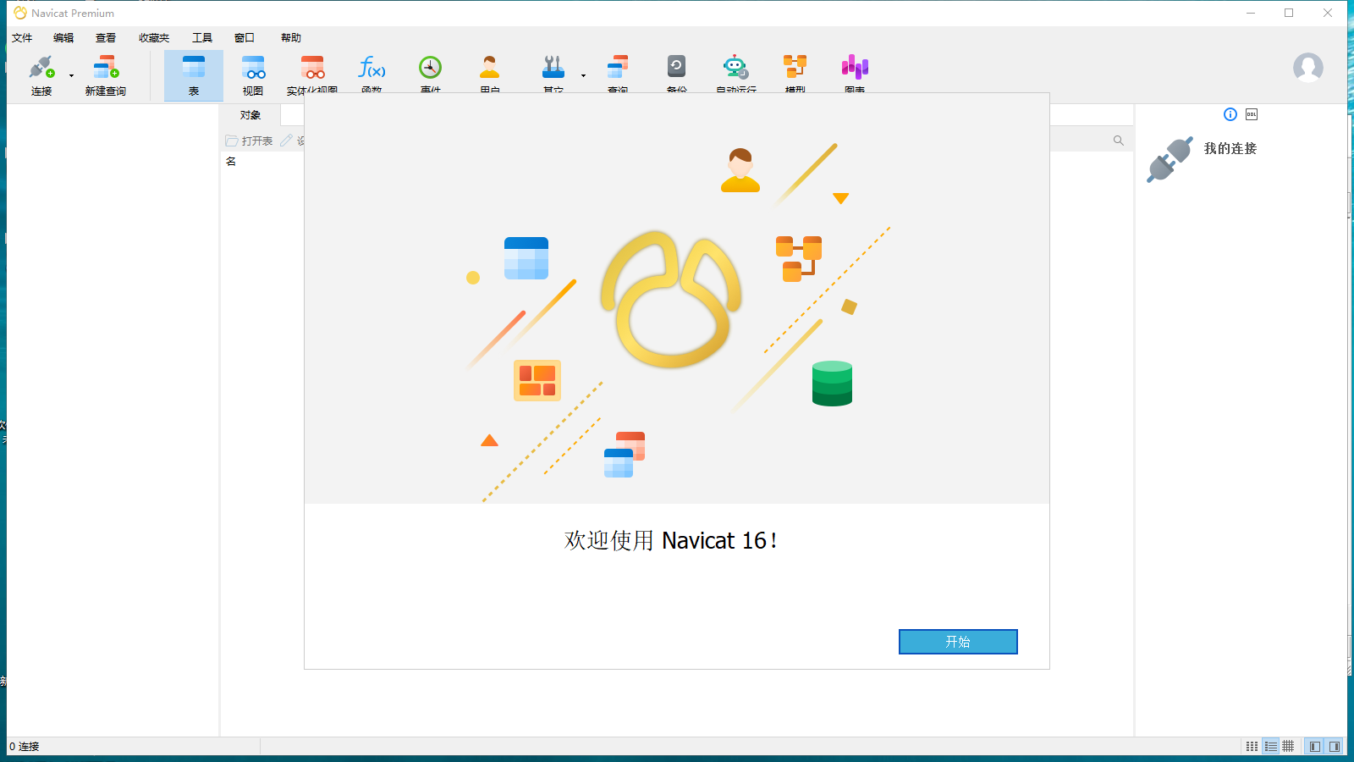
Task: Select the 模型 (Model) toolbar icon
Action: pyautogui.click(x=795, y=68)
